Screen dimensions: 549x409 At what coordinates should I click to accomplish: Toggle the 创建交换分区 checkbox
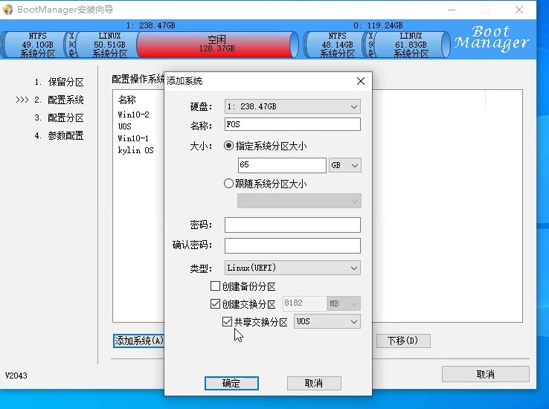[215, 303]
